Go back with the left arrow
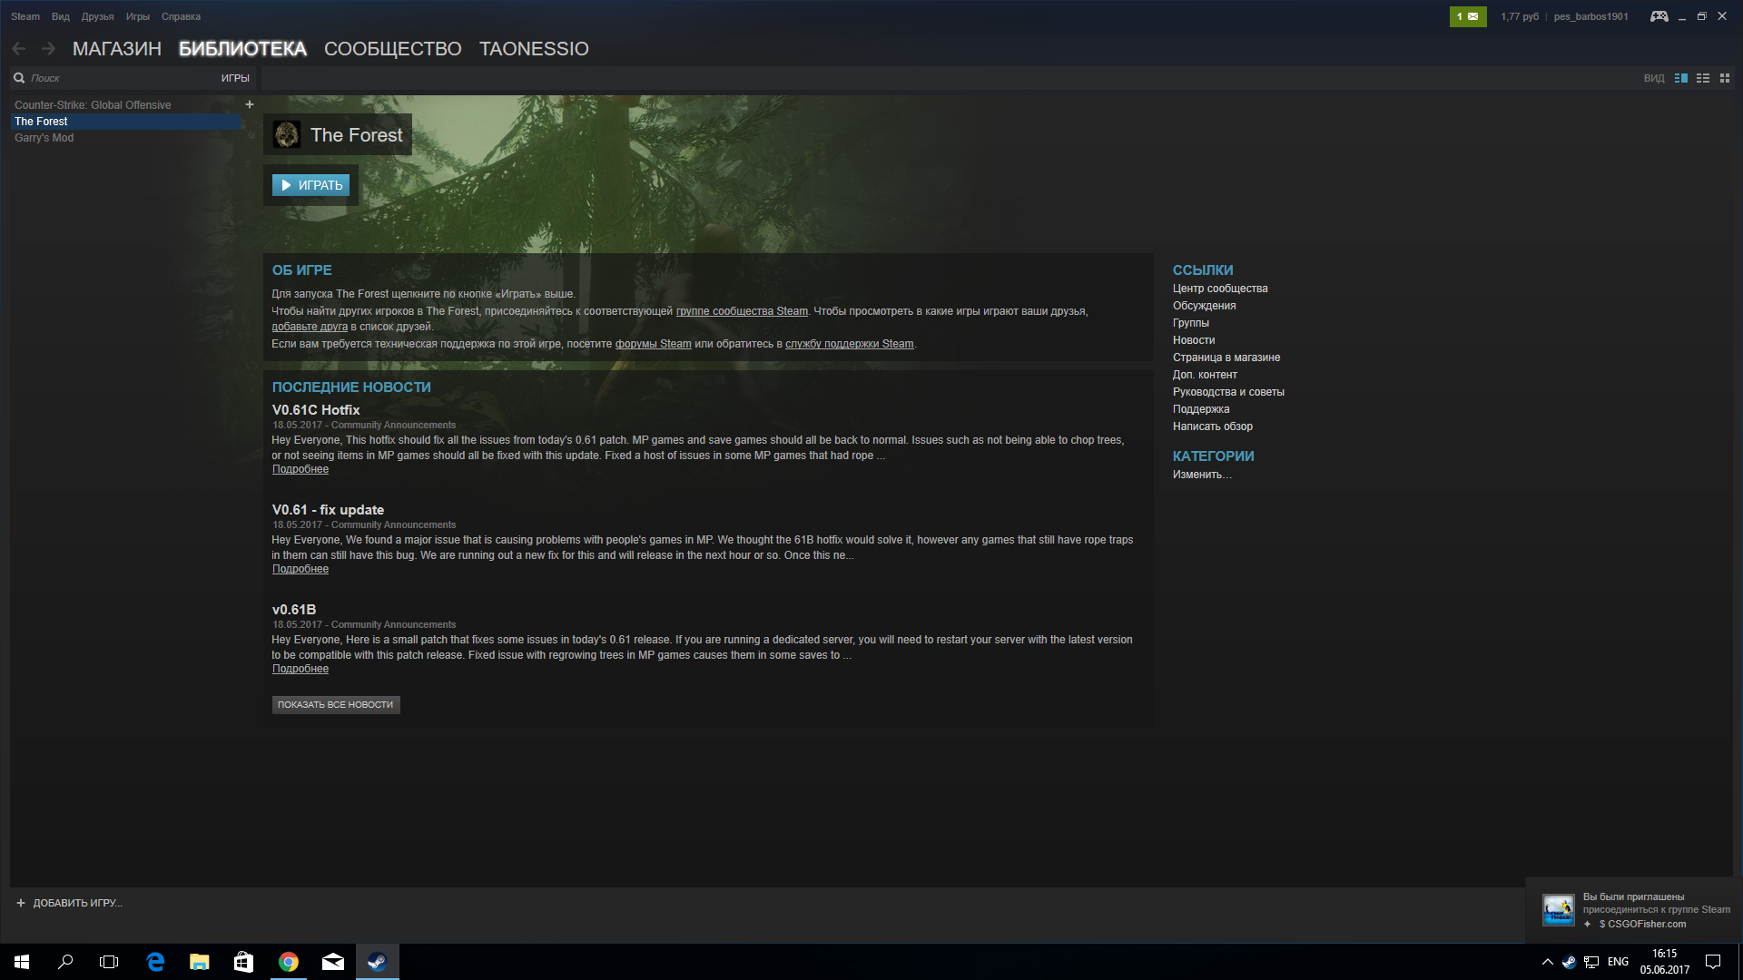The image size is (1743, 980). pos(19,49)
